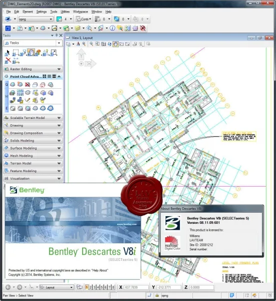This screenshot has height=301, width=276.
Task: Click the X coordinate input field
Action: 136,287
